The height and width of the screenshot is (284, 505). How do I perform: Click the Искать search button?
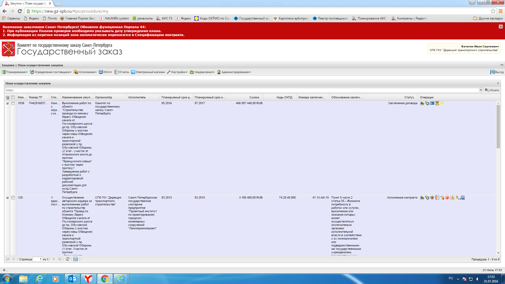coord(492,90)
